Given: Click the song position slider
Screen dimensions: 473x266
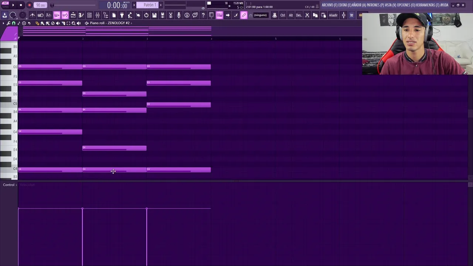Looking at the screenshot, I should pyautogui.click(x=74, y=5).
